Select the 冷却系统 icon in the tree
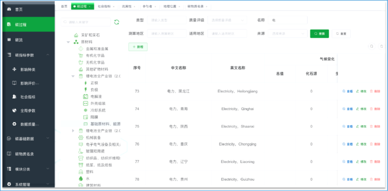 (x=86, y=110)
